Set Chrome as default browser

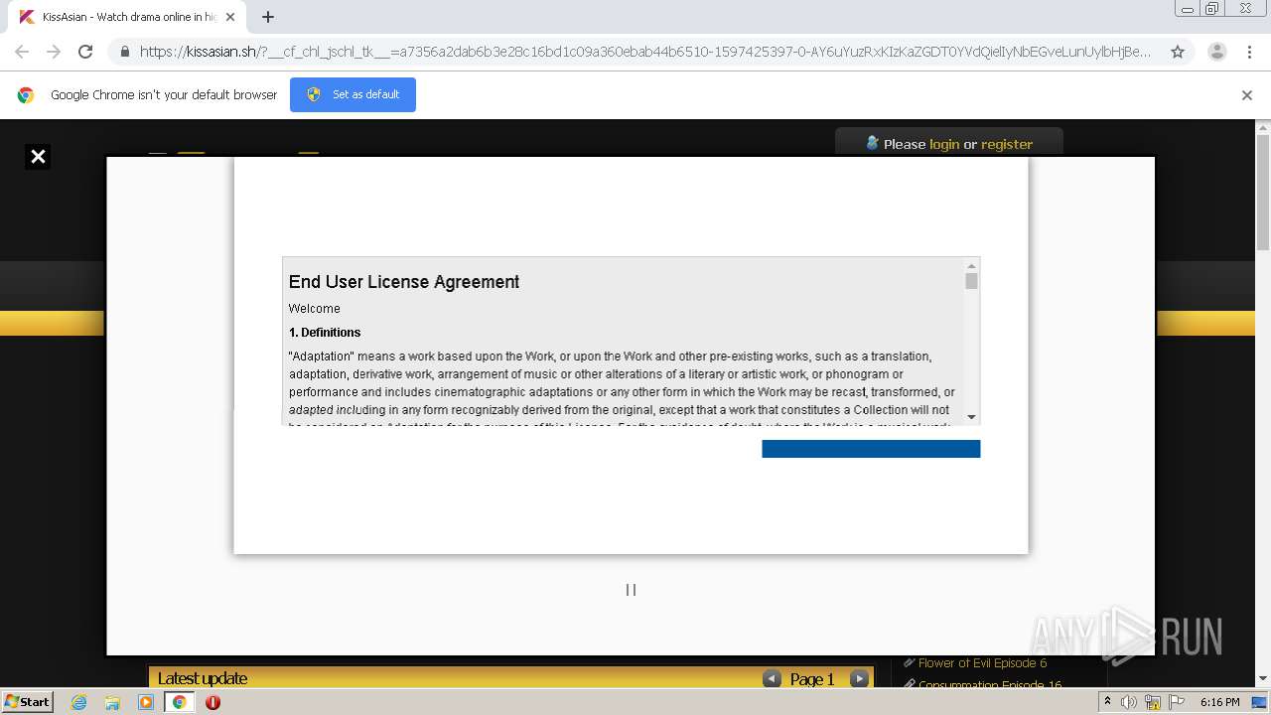[x=353, y=94]
